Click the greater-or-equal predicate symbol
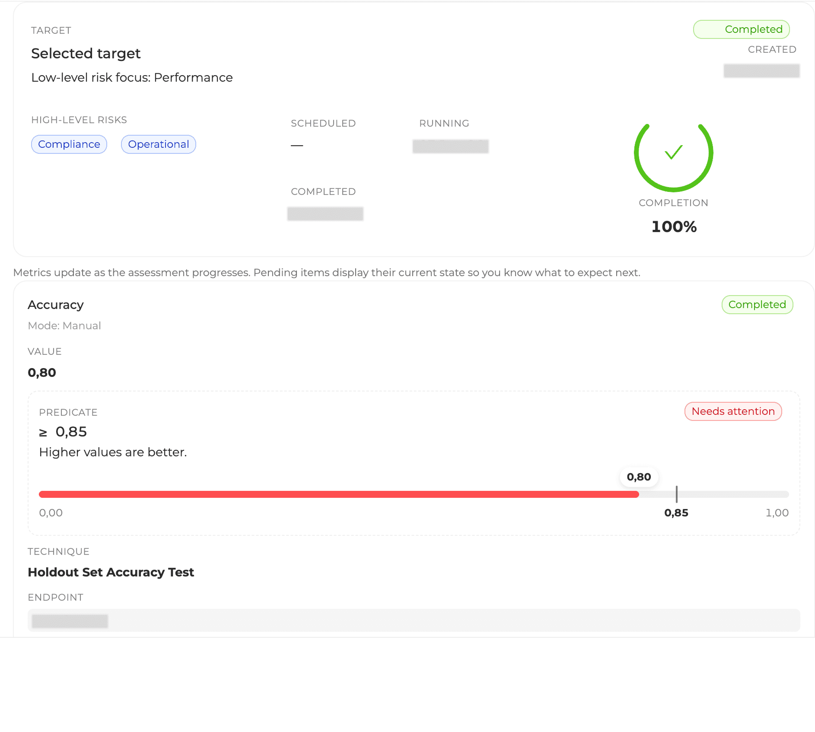The width and height of the screenshot is (815, 732). pyautogui.click(x=43, y=432)
